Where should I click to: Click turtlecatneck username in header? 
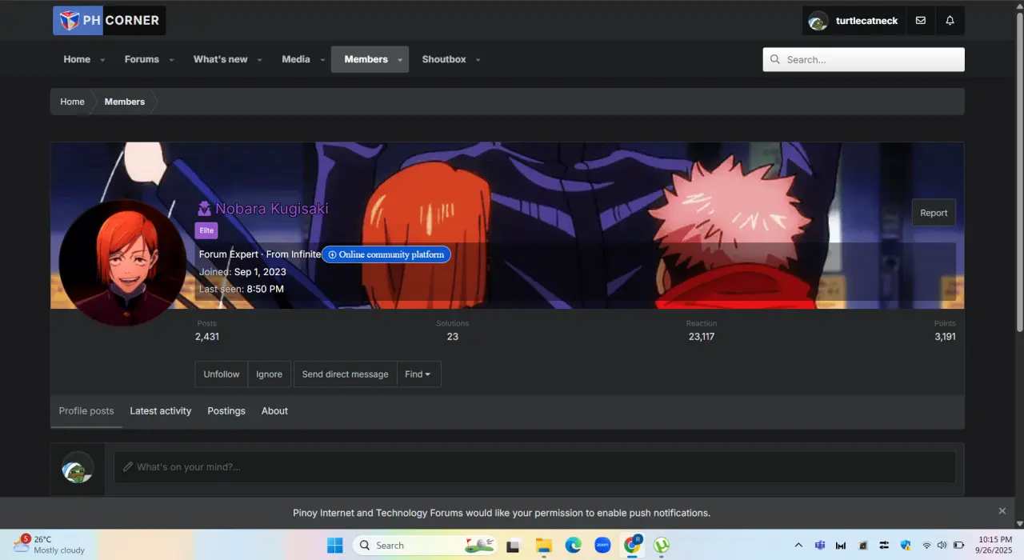pyautogui.click(x=866, y=21)
